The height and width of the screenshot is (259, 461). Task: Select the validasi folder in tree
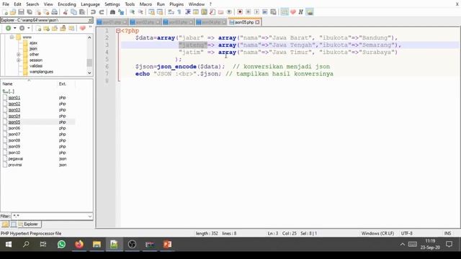coord(36,66)
